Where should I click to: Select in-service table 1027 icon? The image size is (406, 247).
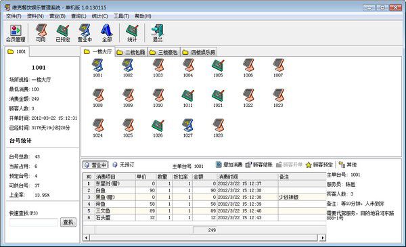pos(188,128)
